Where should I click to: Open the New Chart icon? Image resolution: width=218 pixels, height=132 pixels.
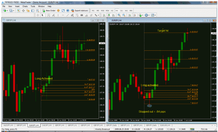click(x=5, y=11)
